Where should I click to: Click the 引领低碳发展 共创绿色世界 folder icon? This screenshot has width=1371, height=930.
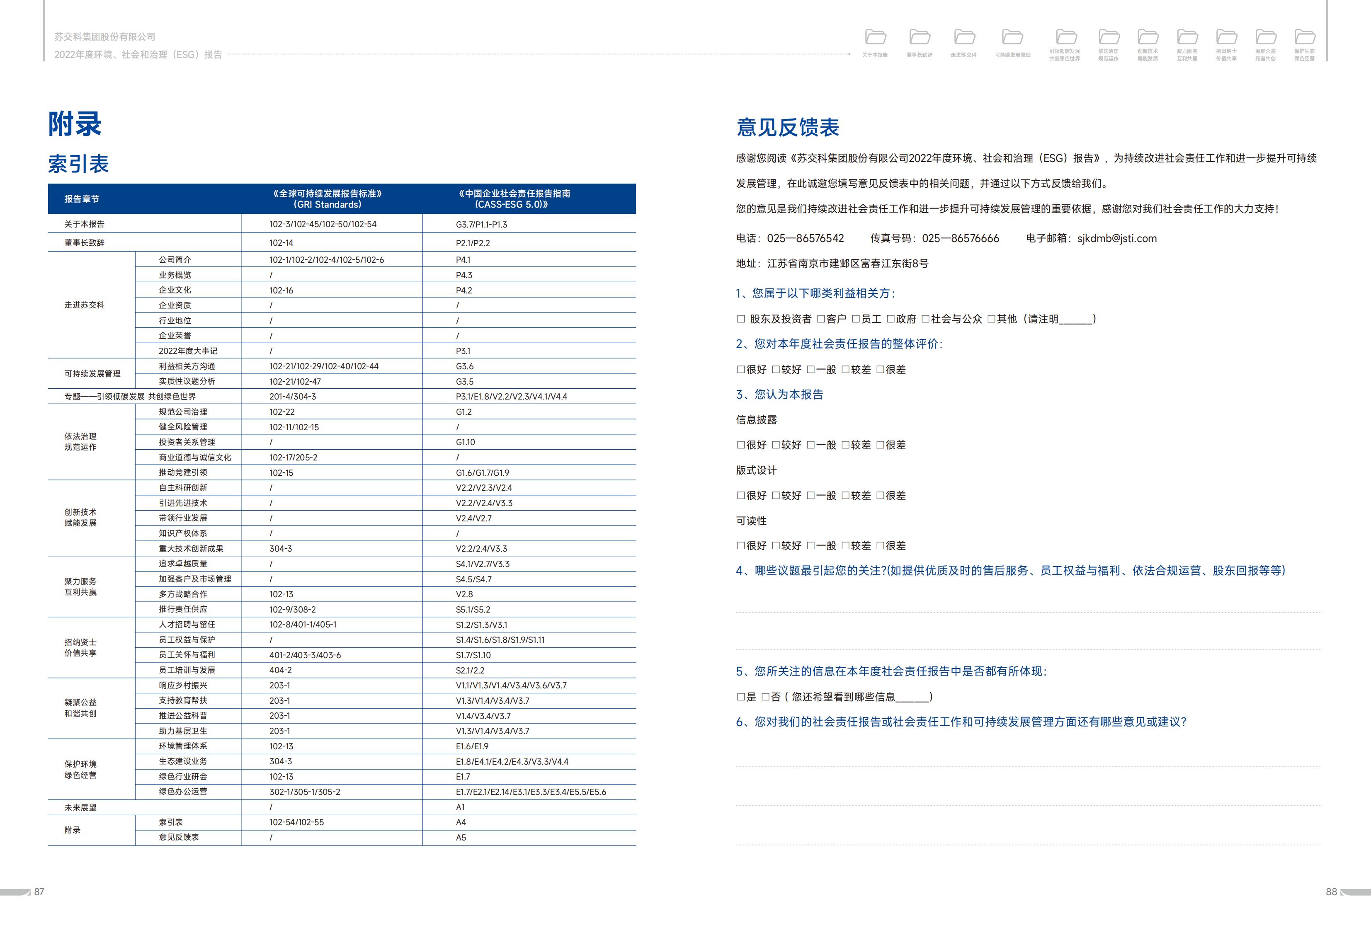point(1065,38)
